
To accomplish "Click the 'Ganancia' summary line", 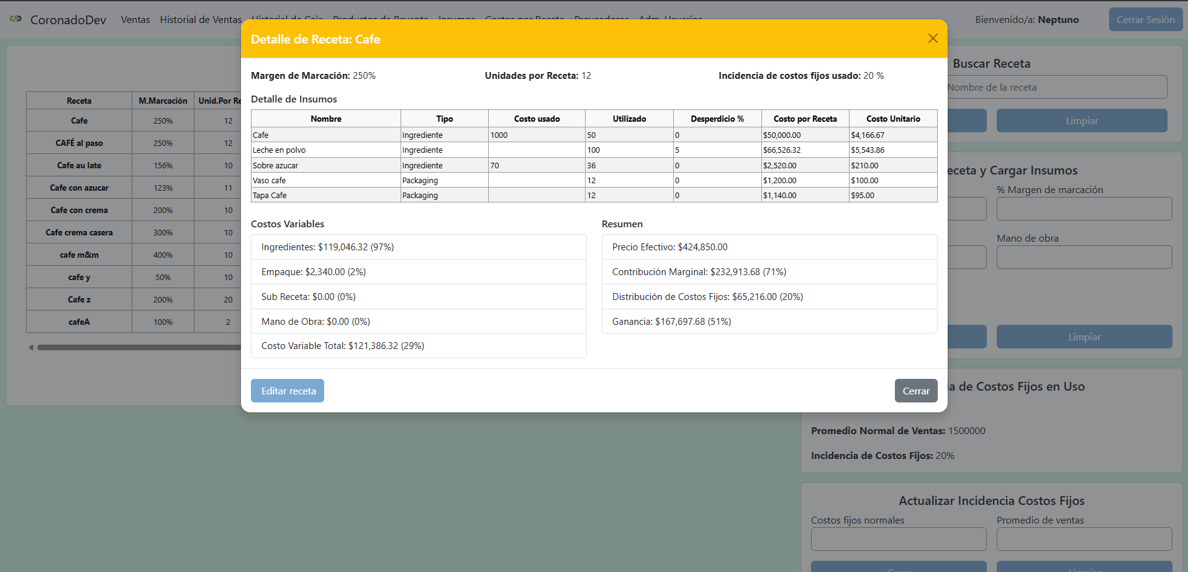I will (x=769, y=322).
